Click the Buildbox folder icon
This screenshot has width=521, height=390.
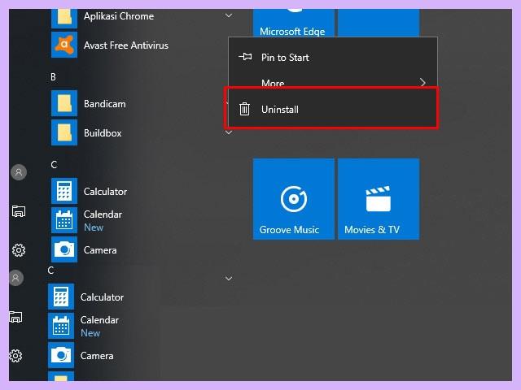coord(64,132)
